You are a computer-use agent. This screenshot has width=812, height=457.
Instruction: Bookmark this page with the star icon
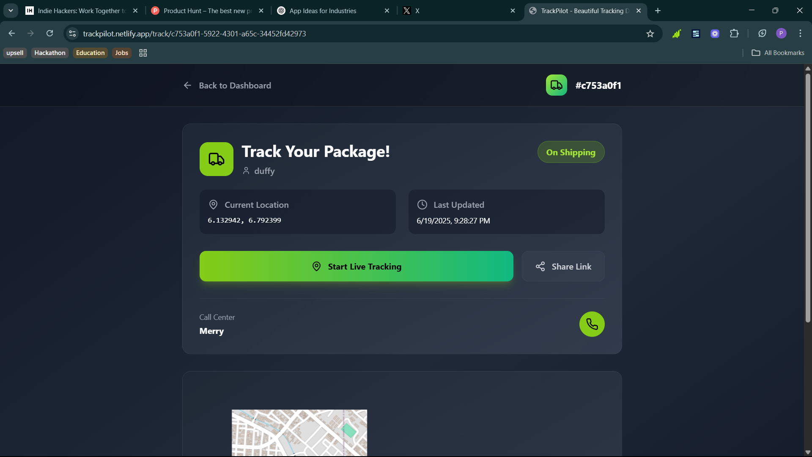(650, 33)
